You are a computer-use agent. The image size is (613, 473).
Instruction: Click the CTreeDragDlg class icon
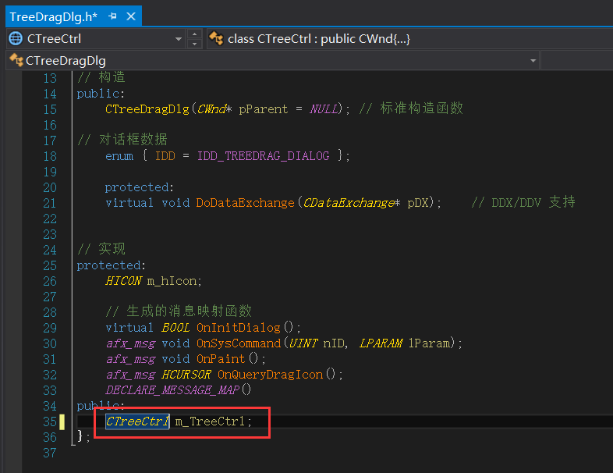click(x=16, y=60)
